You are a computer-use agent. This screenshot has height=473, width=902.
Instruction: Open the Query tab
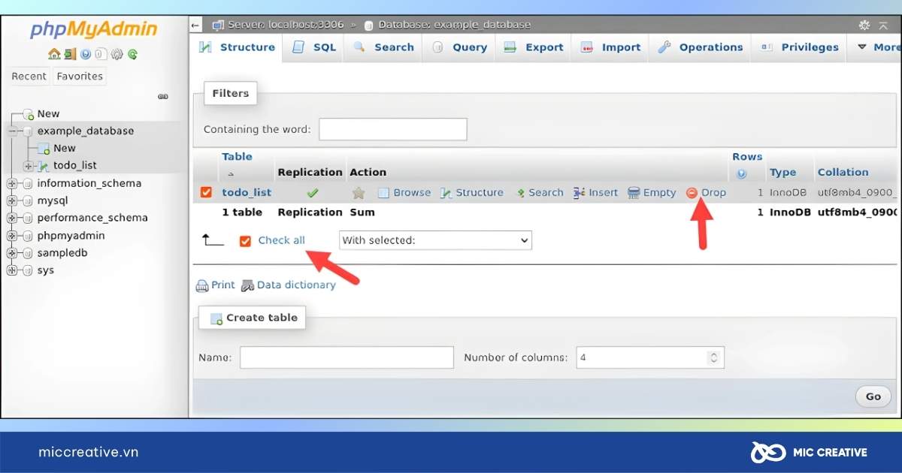[x=460, y=47]
